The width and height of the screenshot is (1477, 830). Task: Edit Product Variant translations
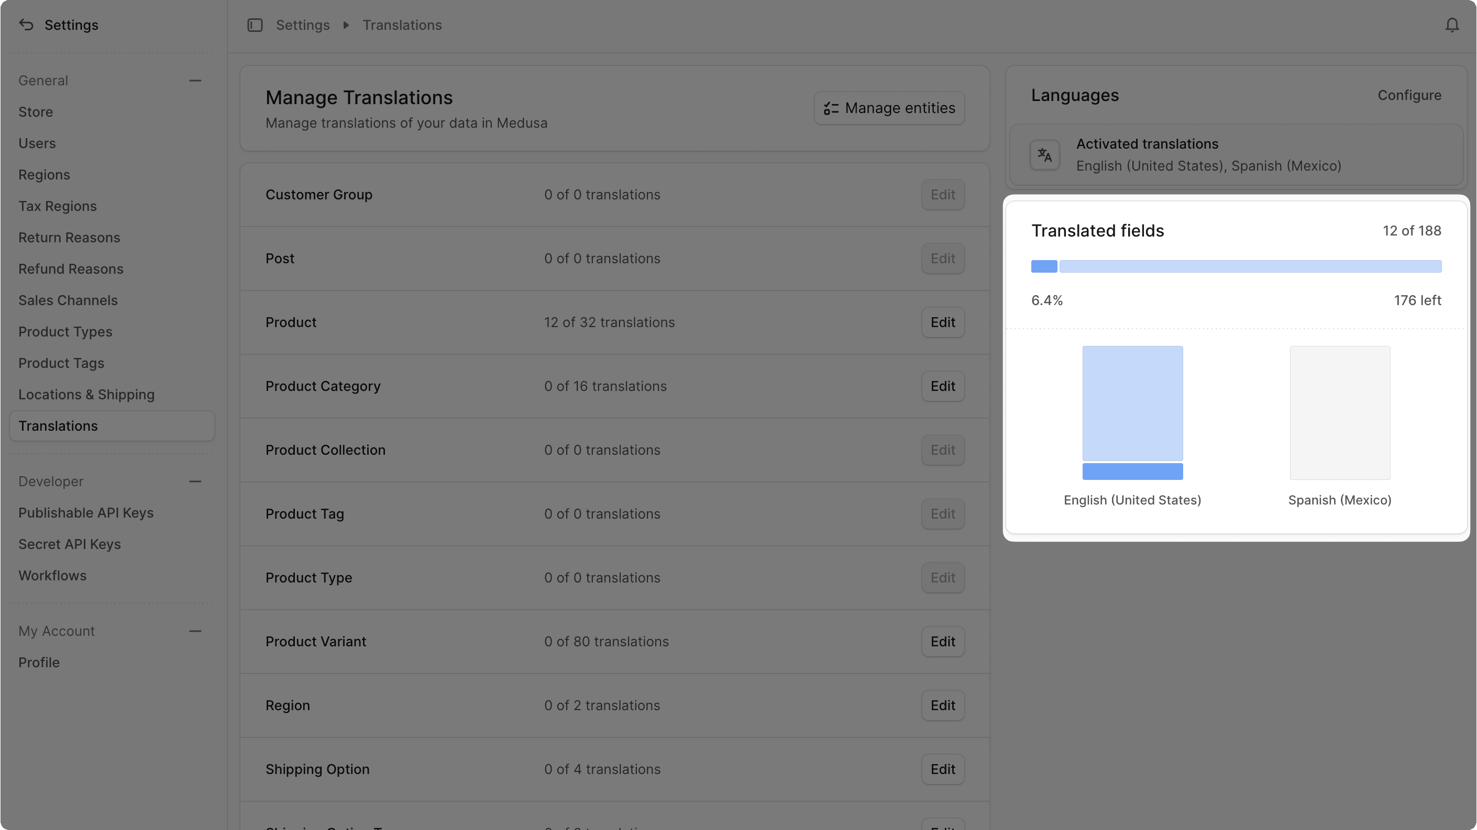[x=943, y=642]
